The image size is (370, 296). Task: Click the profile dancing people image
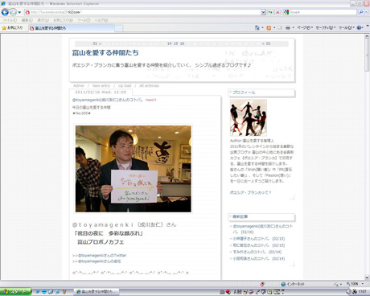point(249,117)
